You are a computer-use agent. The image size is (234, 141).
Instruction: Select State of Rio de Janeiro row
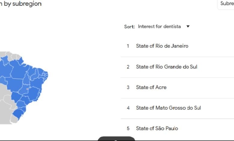click(x=162, y=46)
